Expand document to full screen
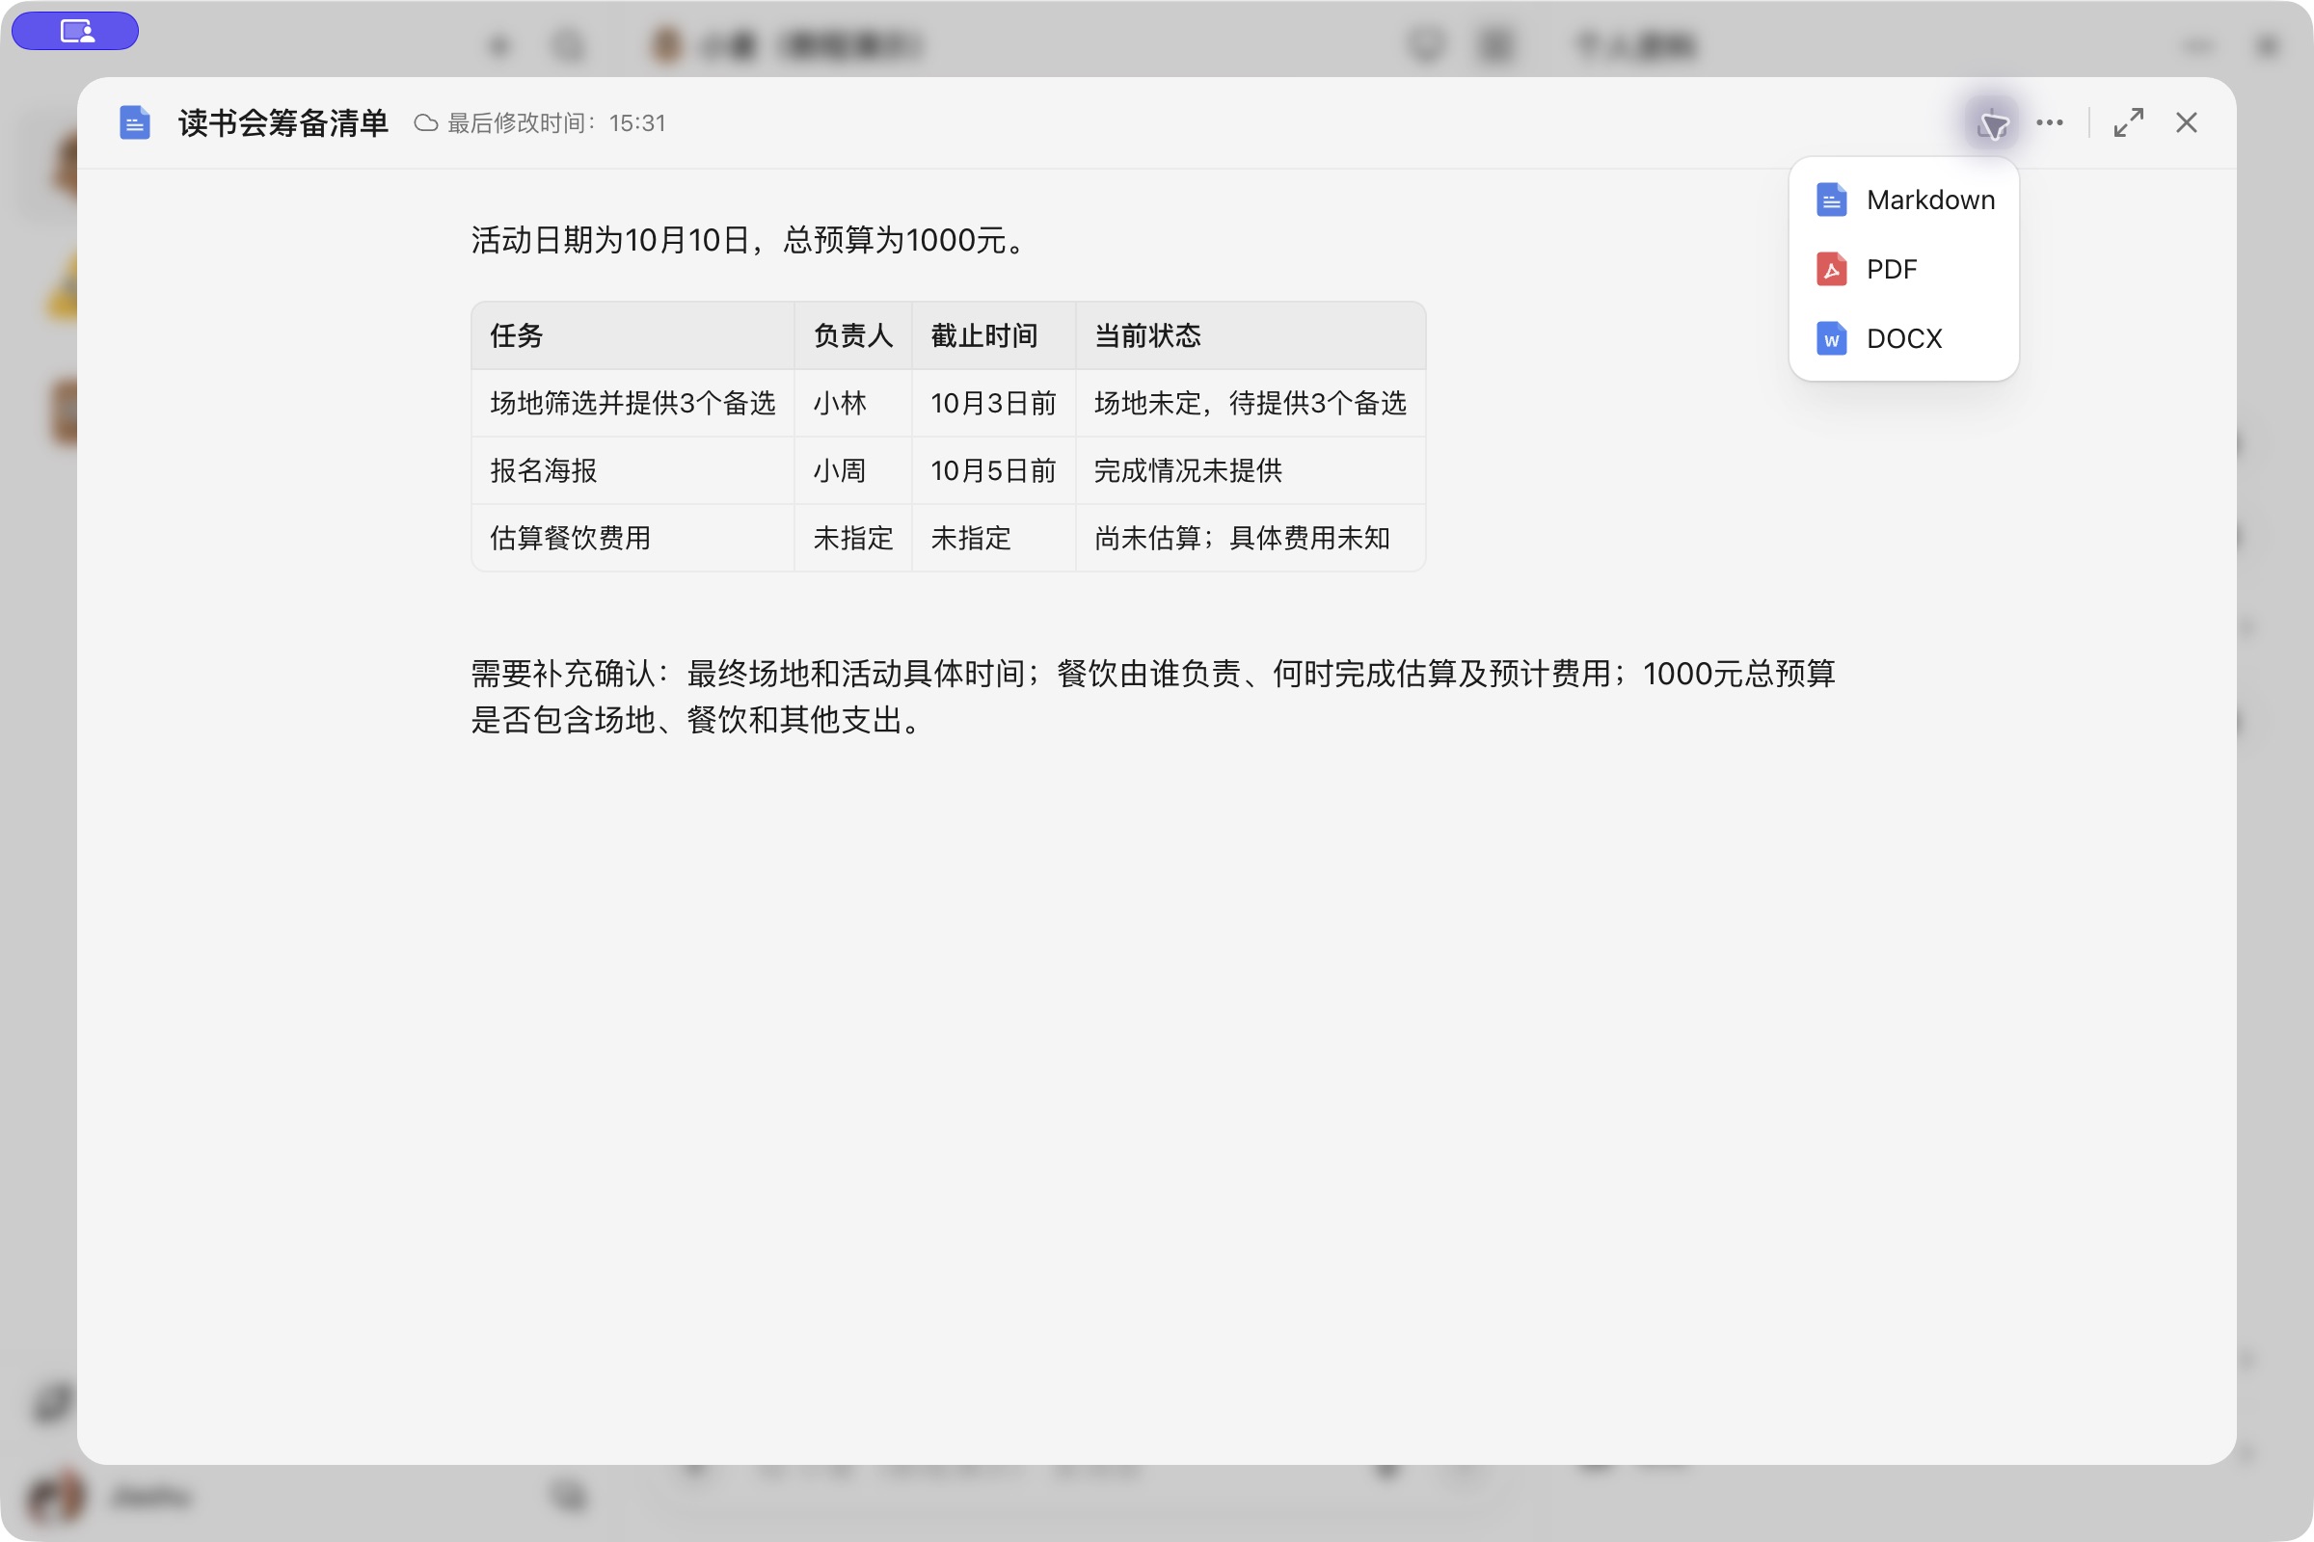This screenshot has width=2314, height=1542. click(x=2128, y=123)
